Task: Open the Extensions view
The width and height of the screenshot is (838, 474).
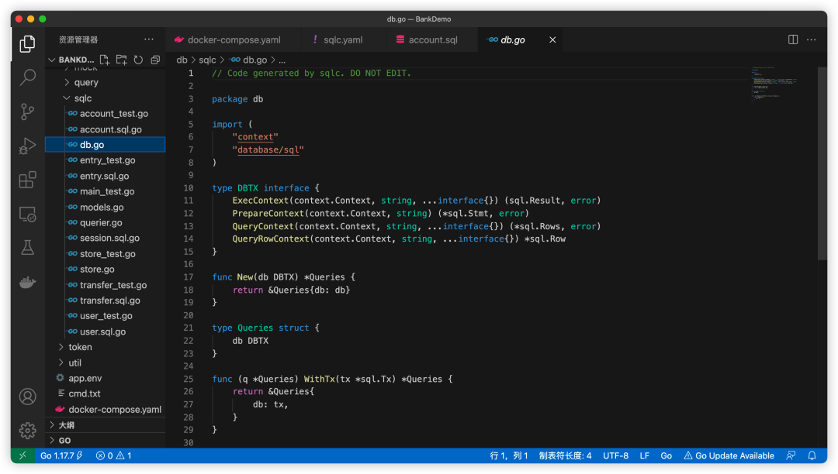Action: tap(27, 180)
